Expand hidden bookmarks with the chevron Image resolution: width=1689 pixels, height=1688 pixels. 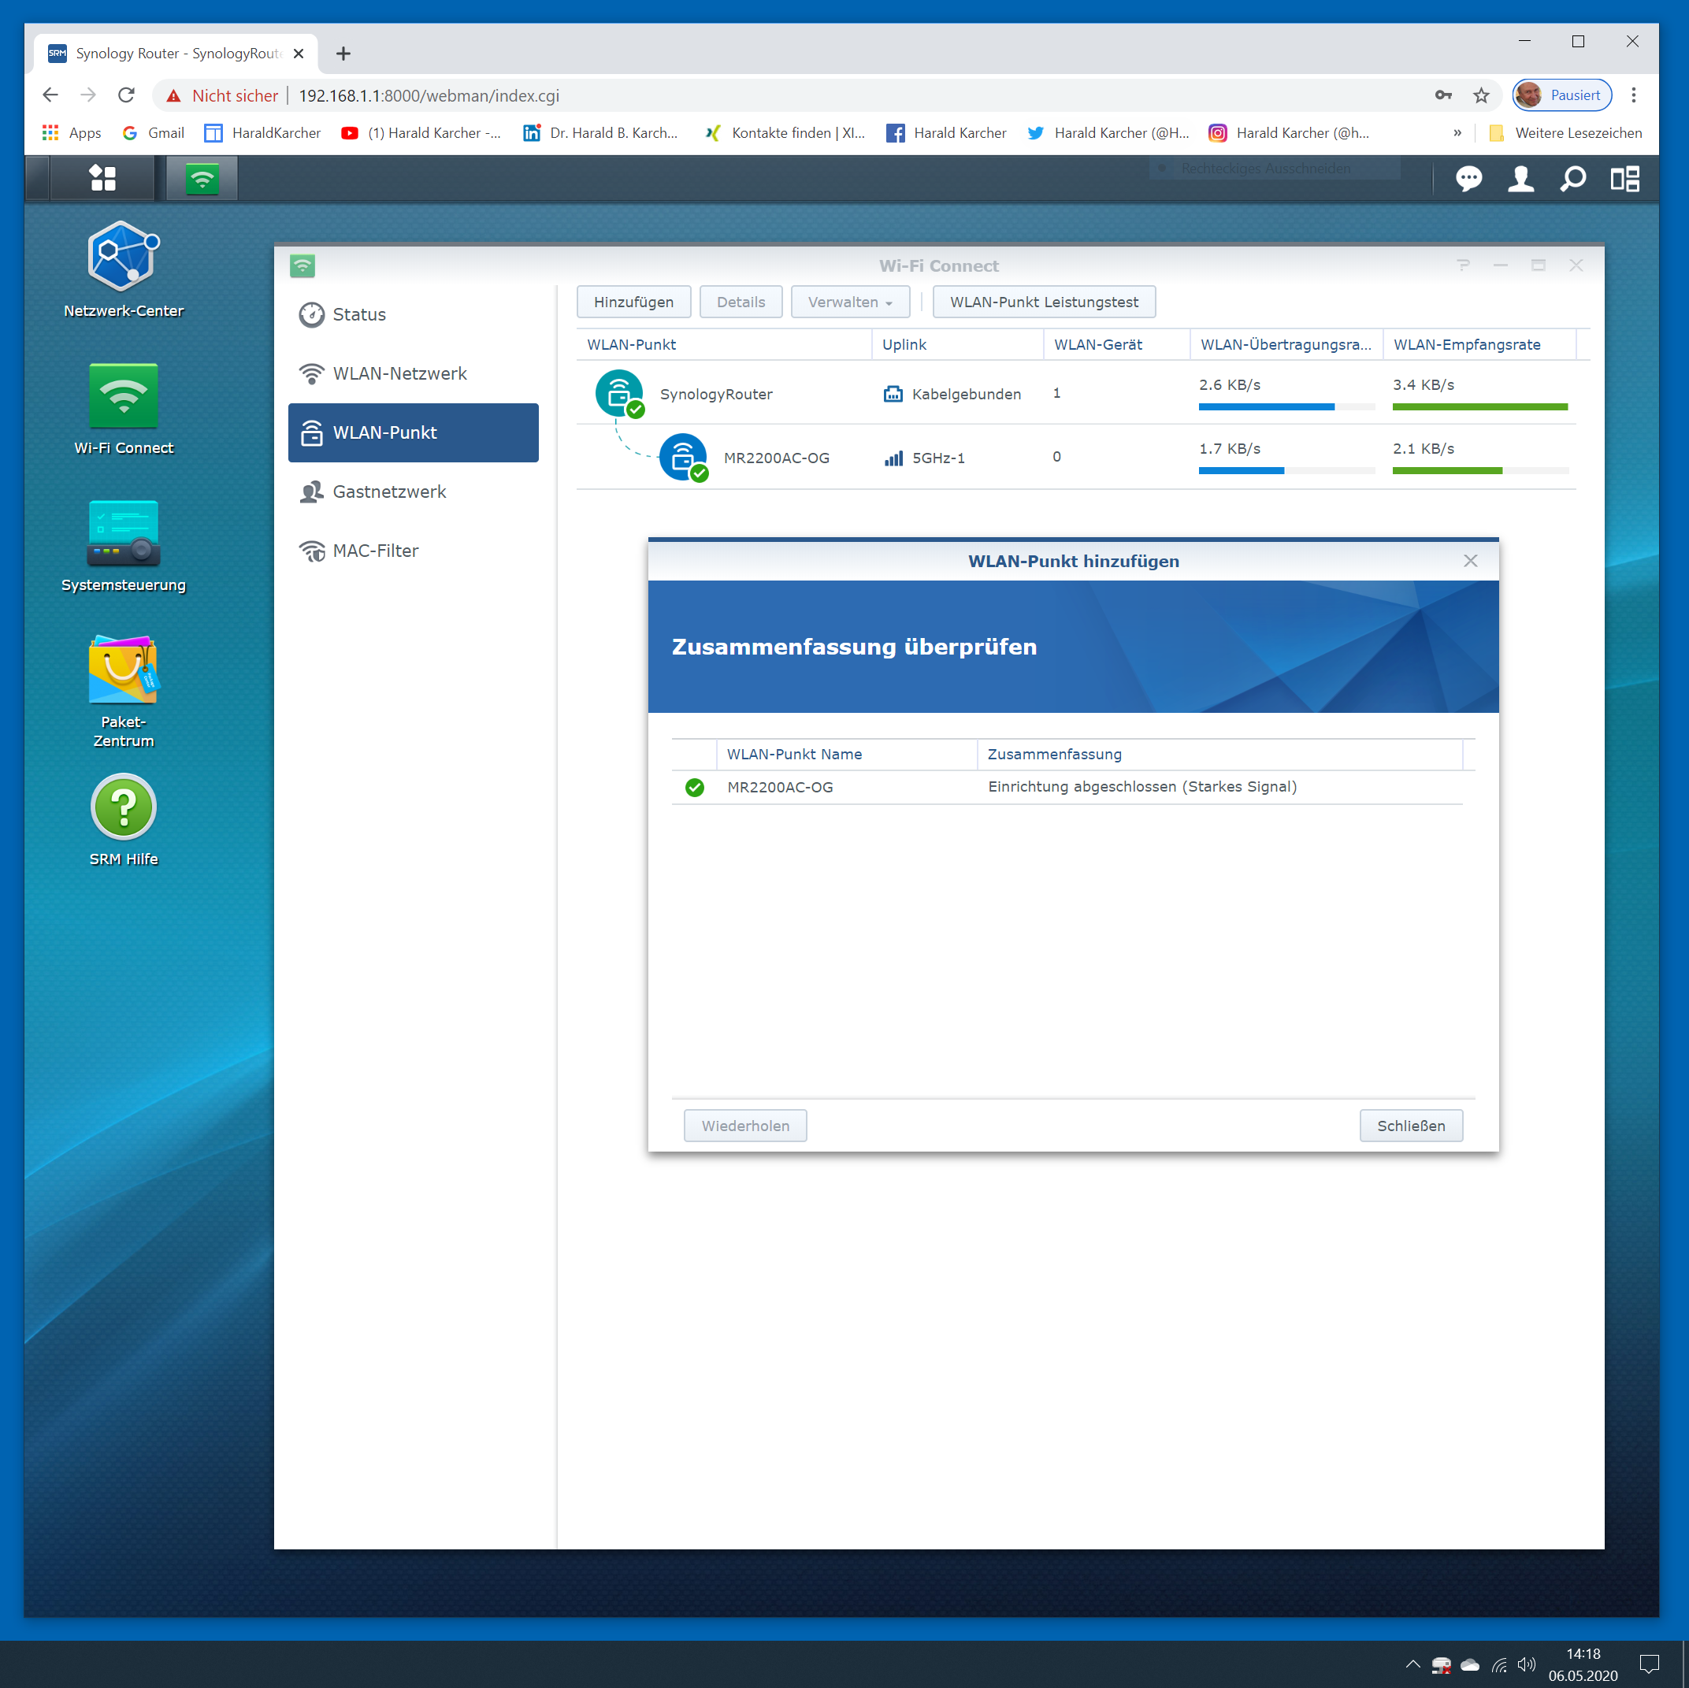1457,133
